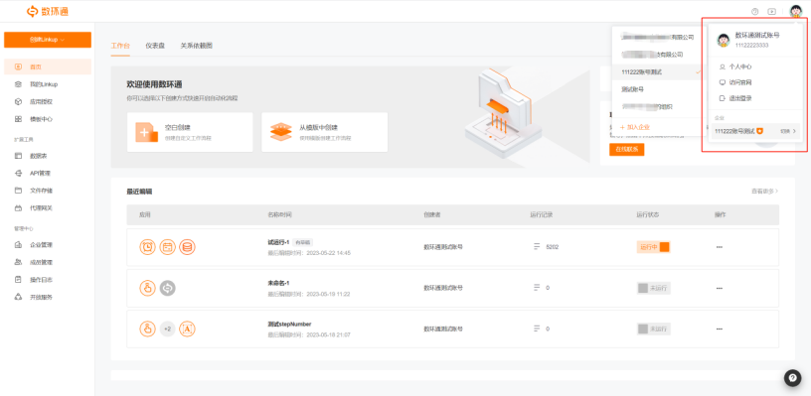Click the support chat bubble icon
Screen dimensions: 811x396
[792, 377]
